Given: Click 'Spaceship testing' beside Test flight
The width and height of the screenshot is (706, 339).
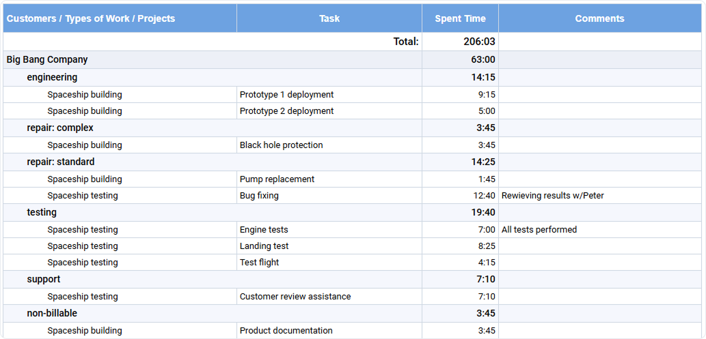Looking at the screenshot, I should click(83, 262).
